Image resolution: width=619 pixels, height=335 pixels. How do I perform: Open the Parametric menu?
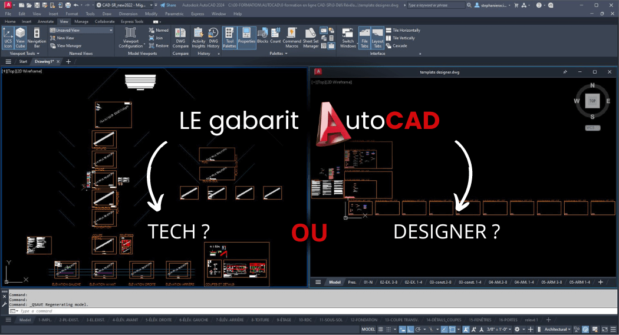click(x=174, y=14)
